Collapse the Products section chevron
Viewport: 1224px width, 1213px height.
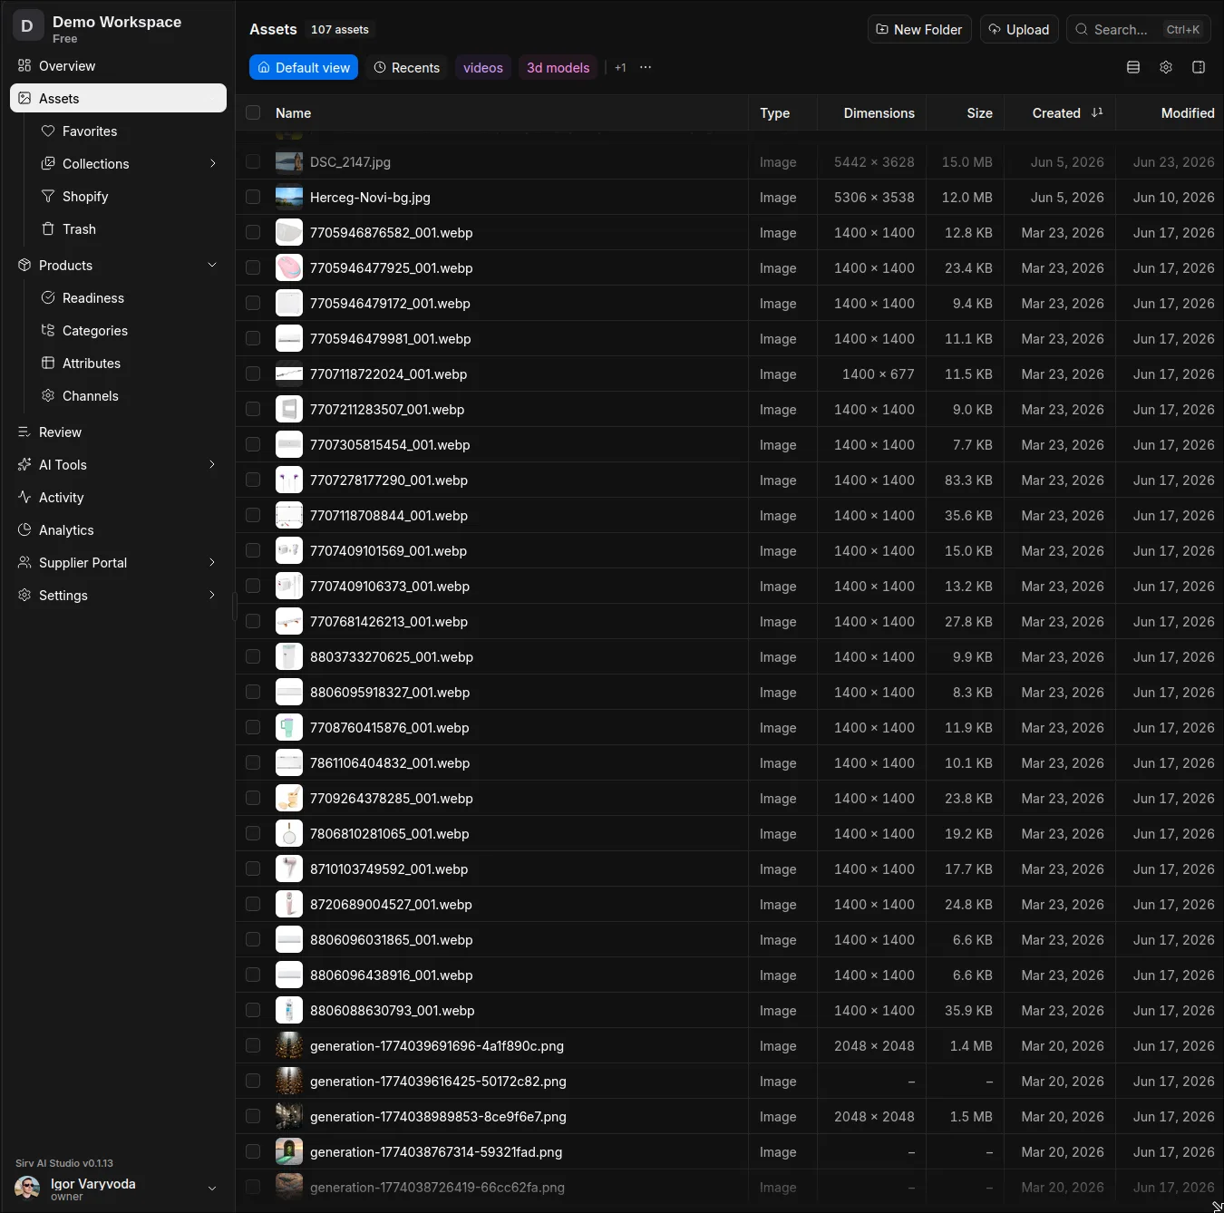[212, 266]
